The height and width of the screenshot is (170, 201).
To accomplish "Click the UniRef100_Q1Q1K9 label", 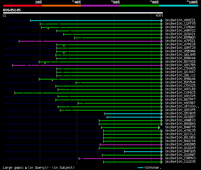I will click(x=180, y=148).
